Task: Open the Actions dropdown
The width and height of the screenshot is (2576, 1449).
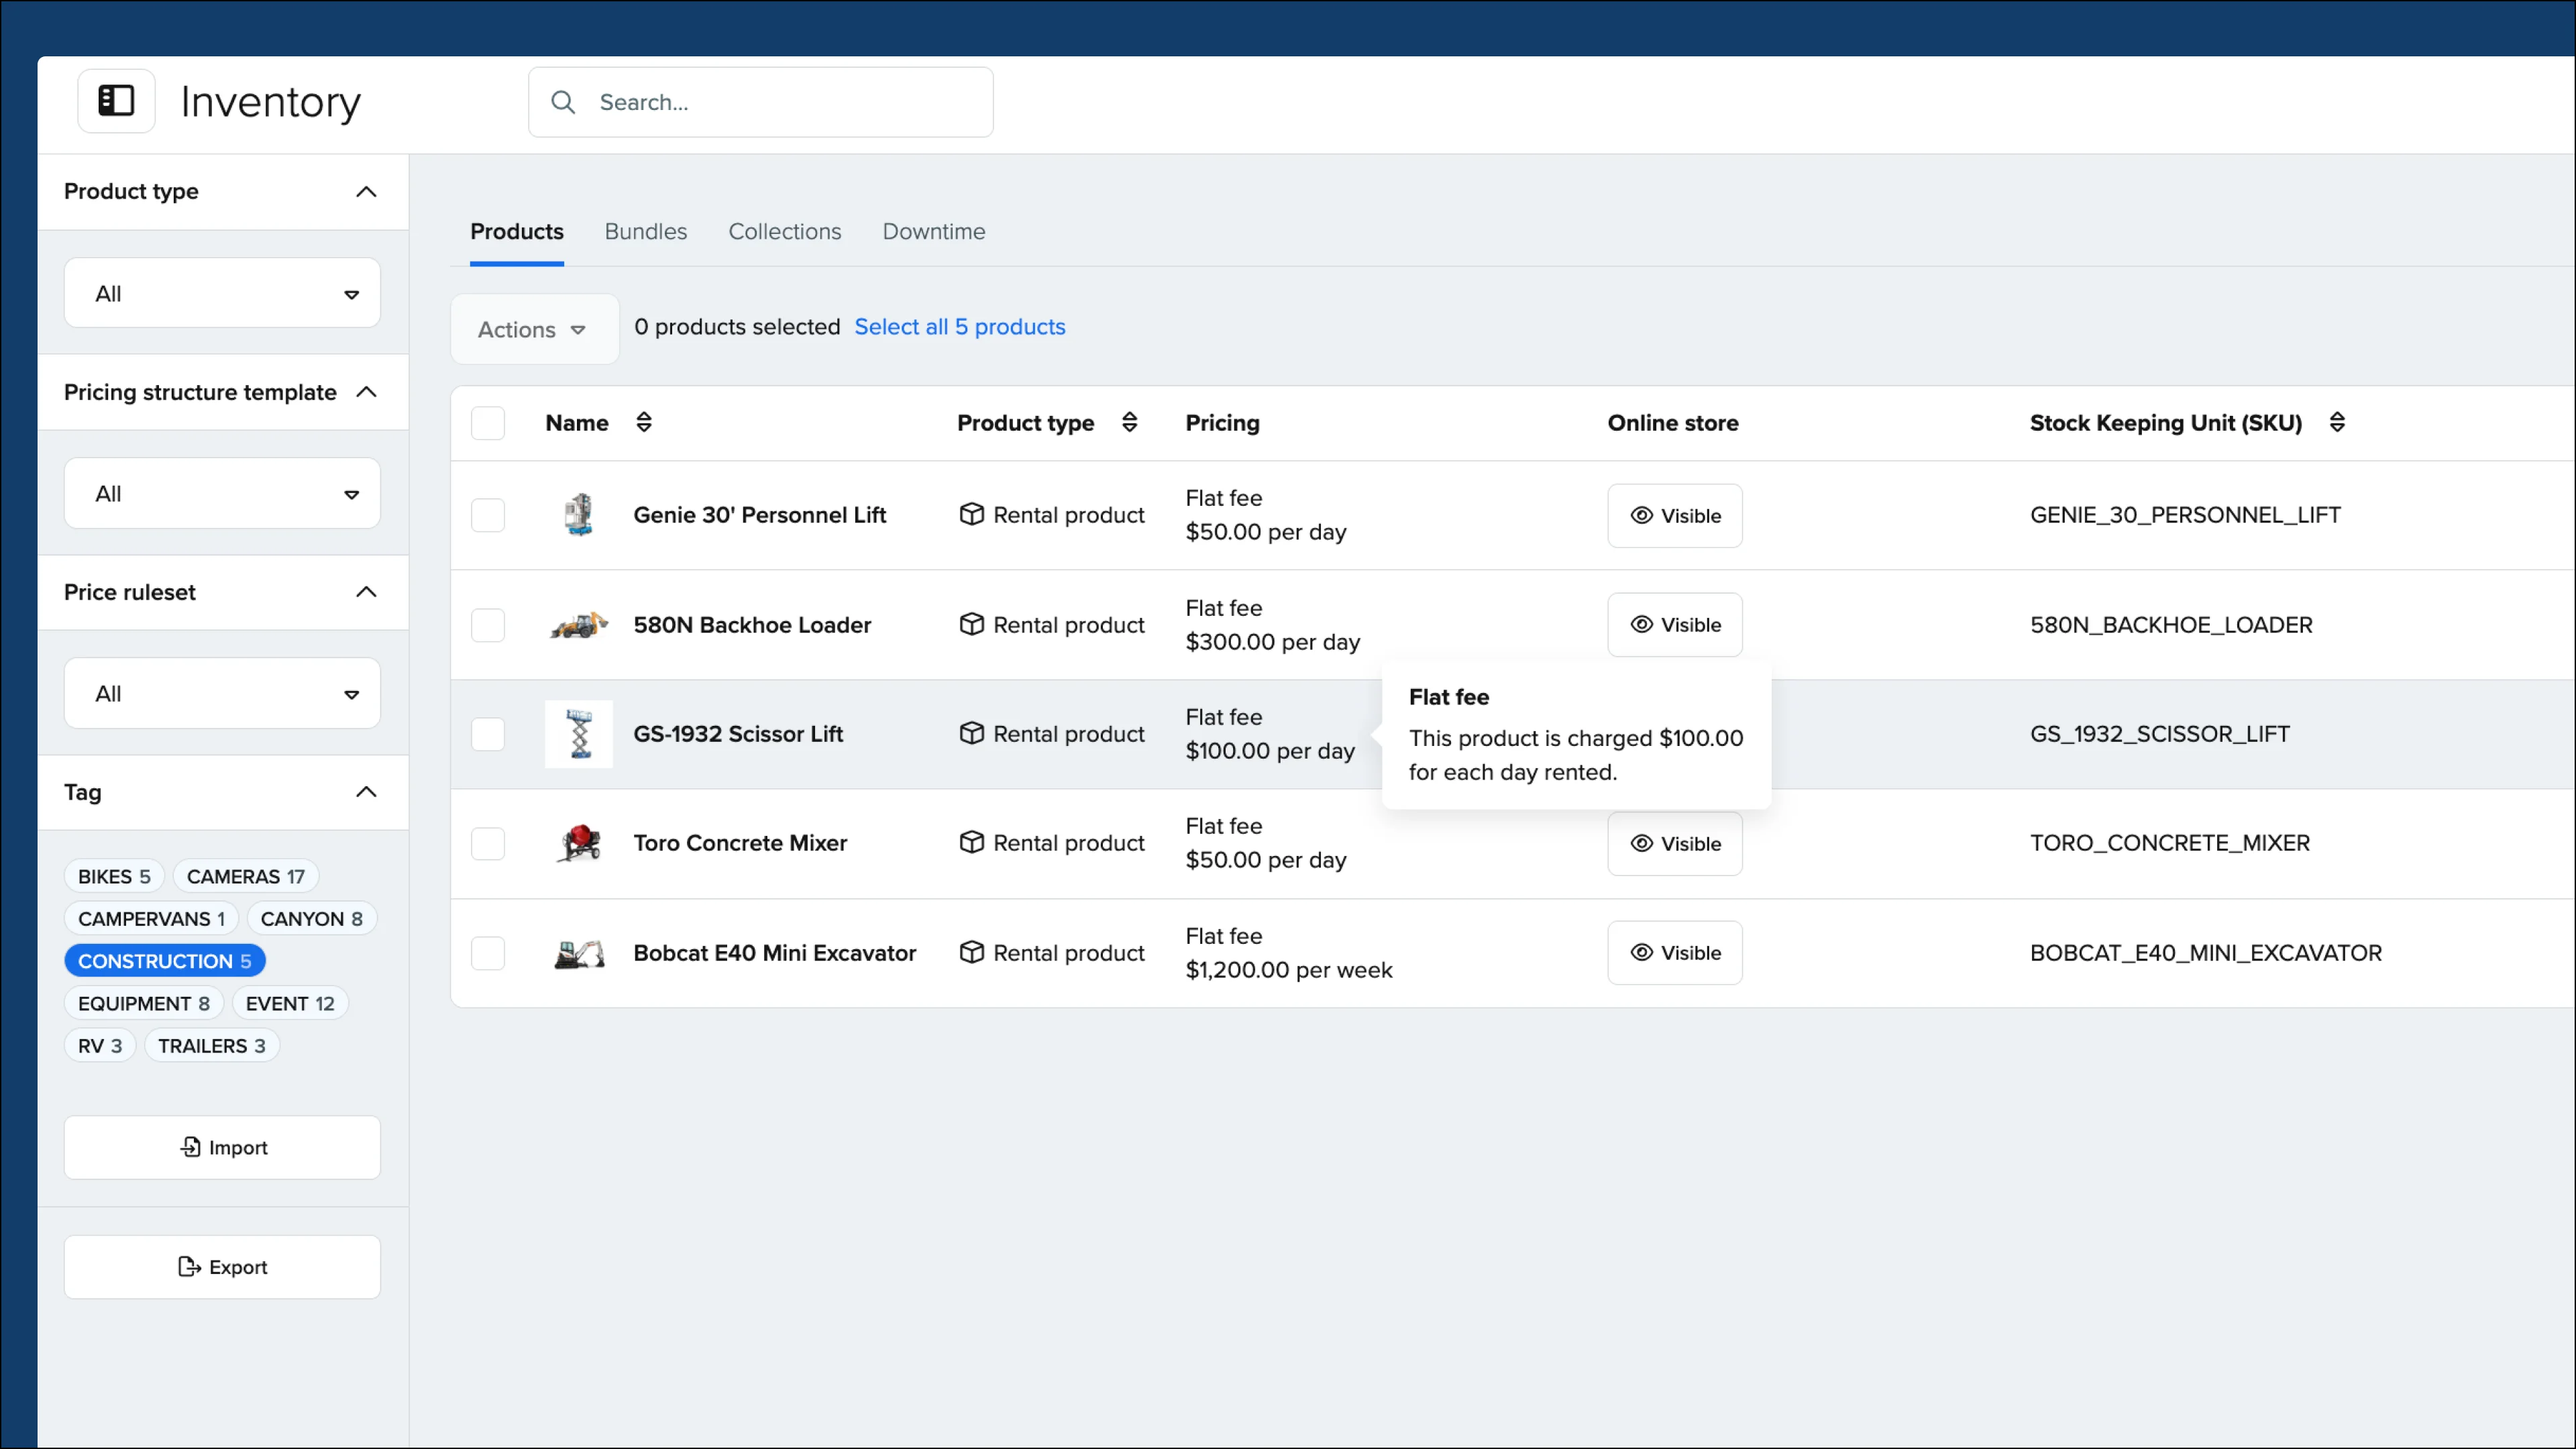Action: [x=533, y=328]
